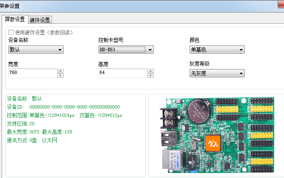Click the coin battery on the card image
The width and height of the screenshot is (284, 178).
click(x=198, y=112)
